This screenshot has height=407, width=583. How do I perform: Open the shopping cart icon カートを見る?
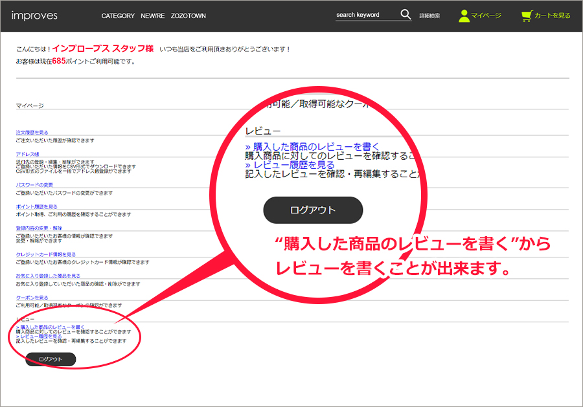pos(527,16)
